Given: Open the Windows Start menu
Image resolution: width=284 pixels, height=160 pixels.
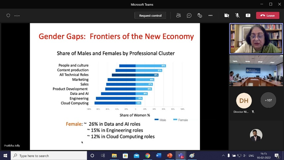Looking at the screenshot, I should tap(5, 156).
